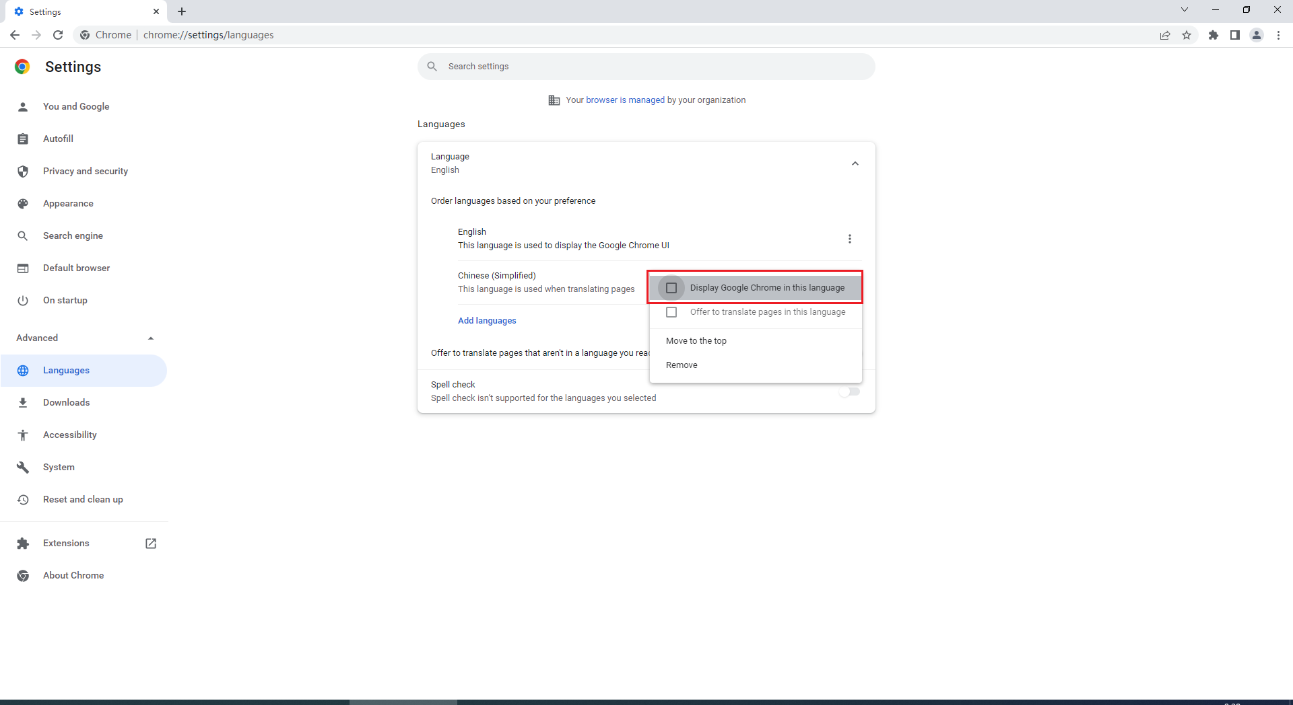Open Chrome's three-dot main menu

click(1278, 35)
